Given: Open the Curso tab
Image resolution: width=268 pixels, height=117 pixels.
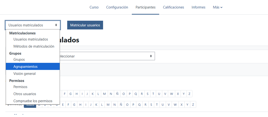Looking at the screenshot, I should point(94,7).
